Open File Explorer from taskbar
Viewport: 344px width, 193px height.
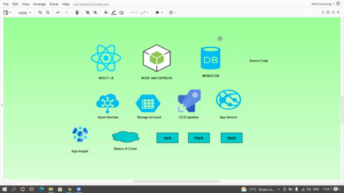click(x=51, y=189)
